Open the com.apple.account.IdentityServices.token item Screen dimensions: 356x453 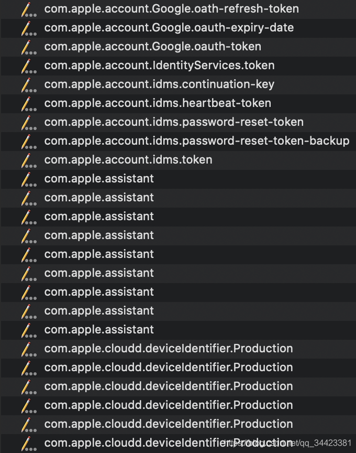coord(179,66)
